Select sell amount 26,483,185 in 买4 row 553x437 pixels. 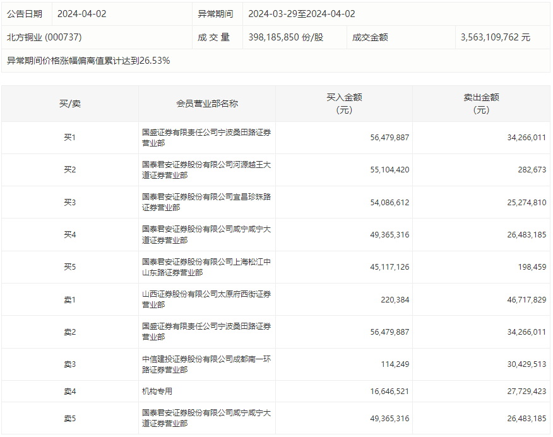coord(526,234)
